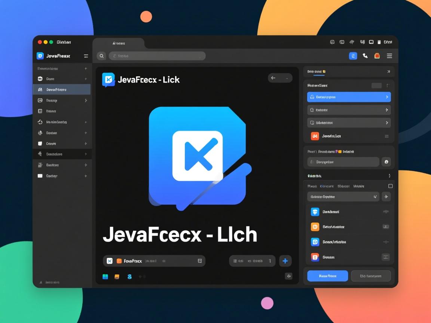Open the search icon in the toolbar

pyautogui.click(x=101, y=56)
